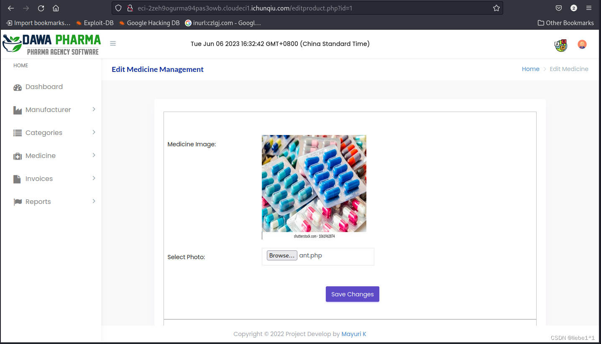Image resolution: width=601 pixels, height=344 pixels.
Task: Click the Manufacturer factory icon
Action: point(18,110)
